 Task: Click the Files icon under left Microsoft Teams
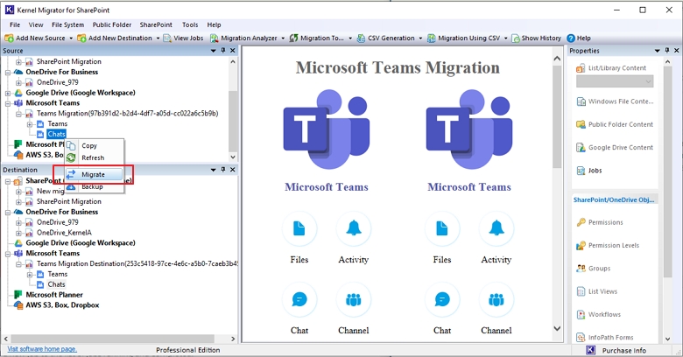pos(299,229)
